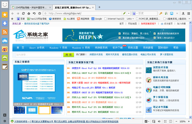192x124 pixels.
Task: Toggle full screen mode in status bar
Action: click(165, 121)
